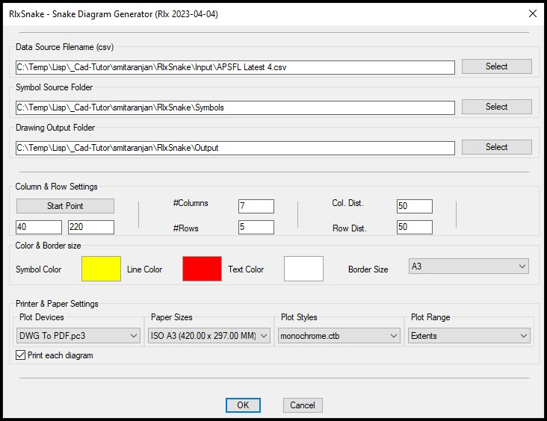Click the #Columns input field
The width and height of the screenshot is (547, 421).
(x=256, y=206)
